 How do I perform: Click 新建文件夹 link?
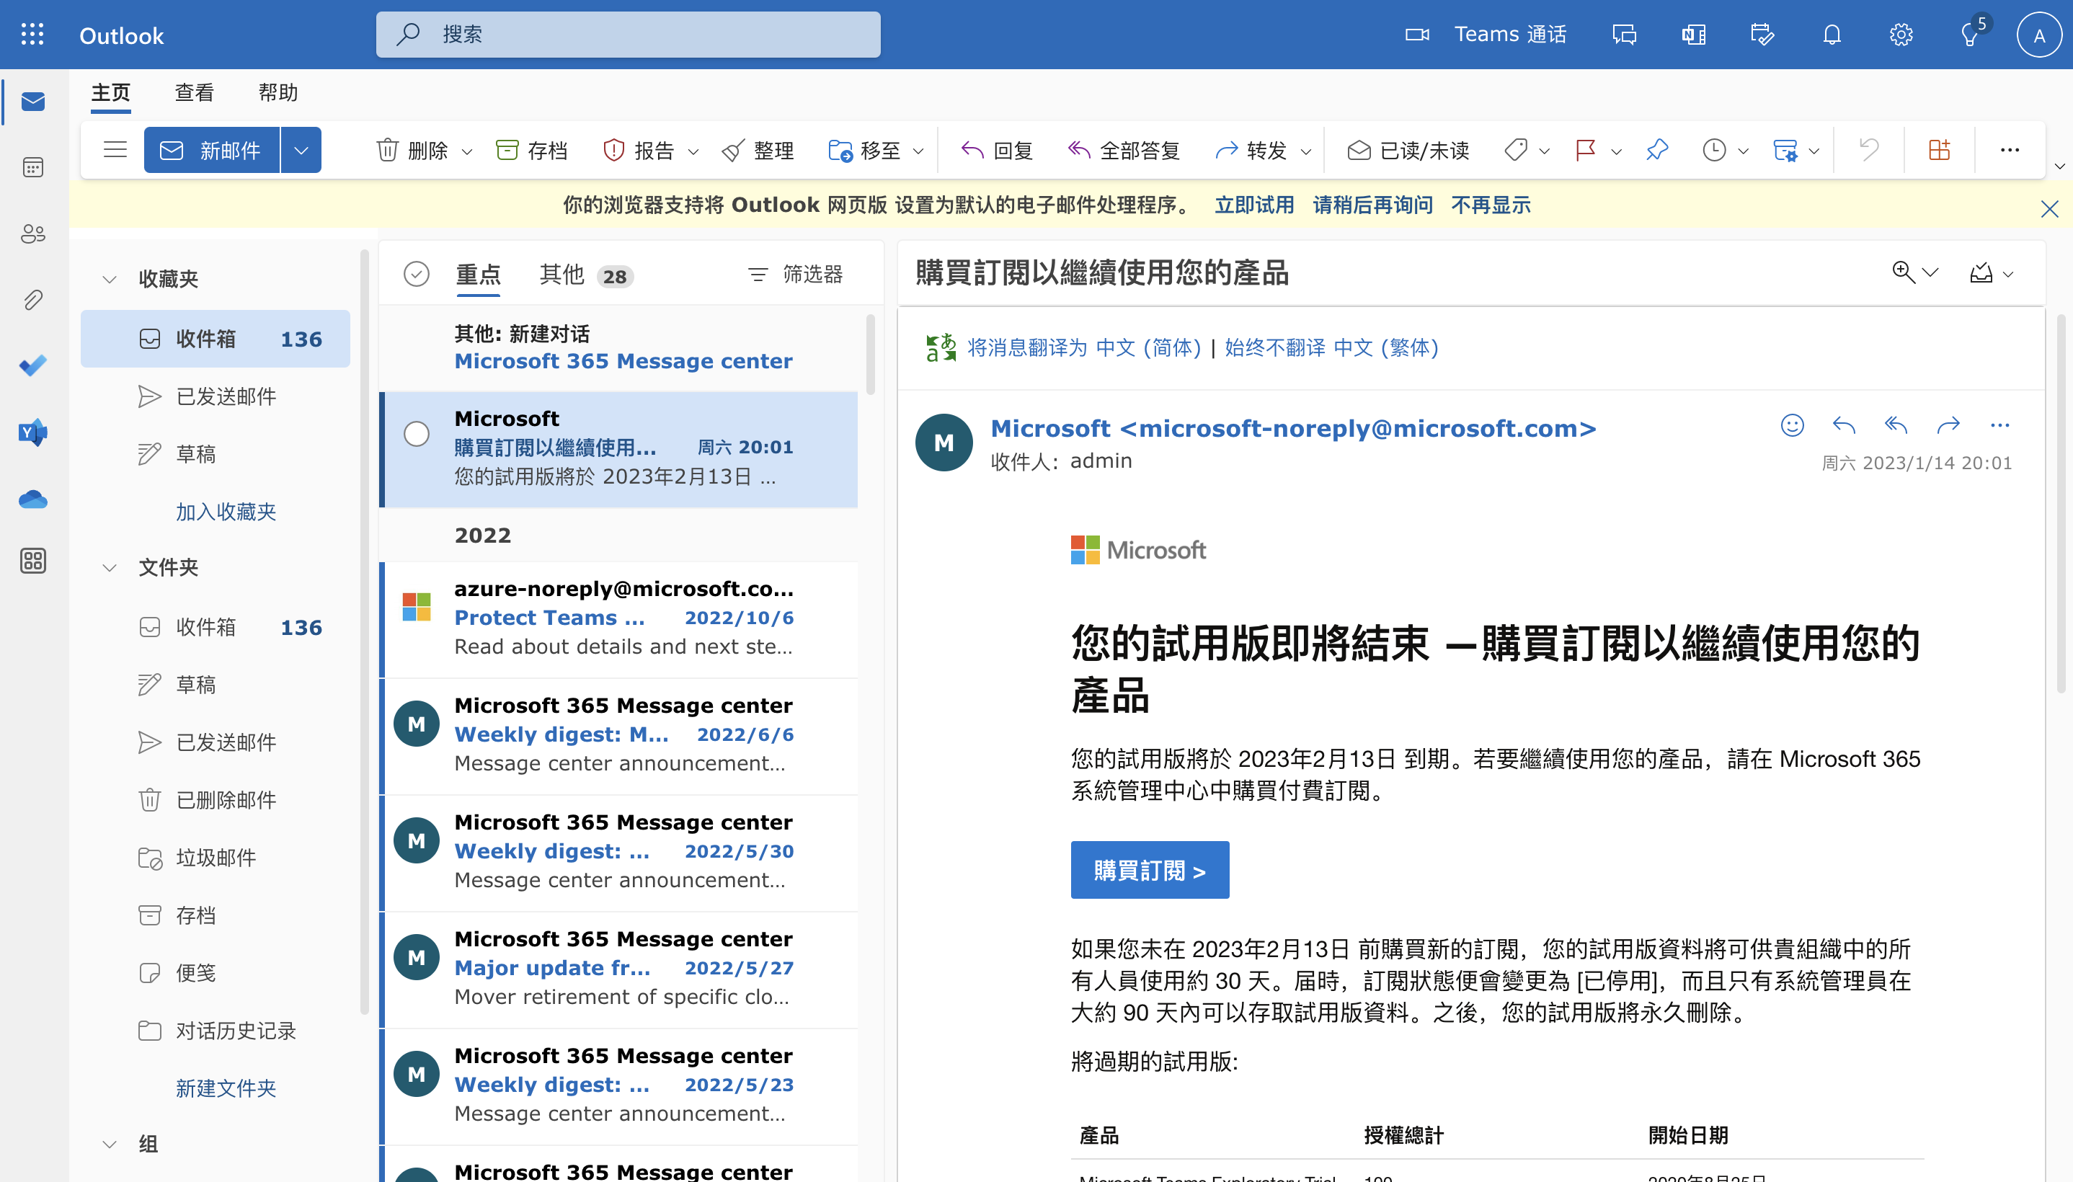(226, 1088)
